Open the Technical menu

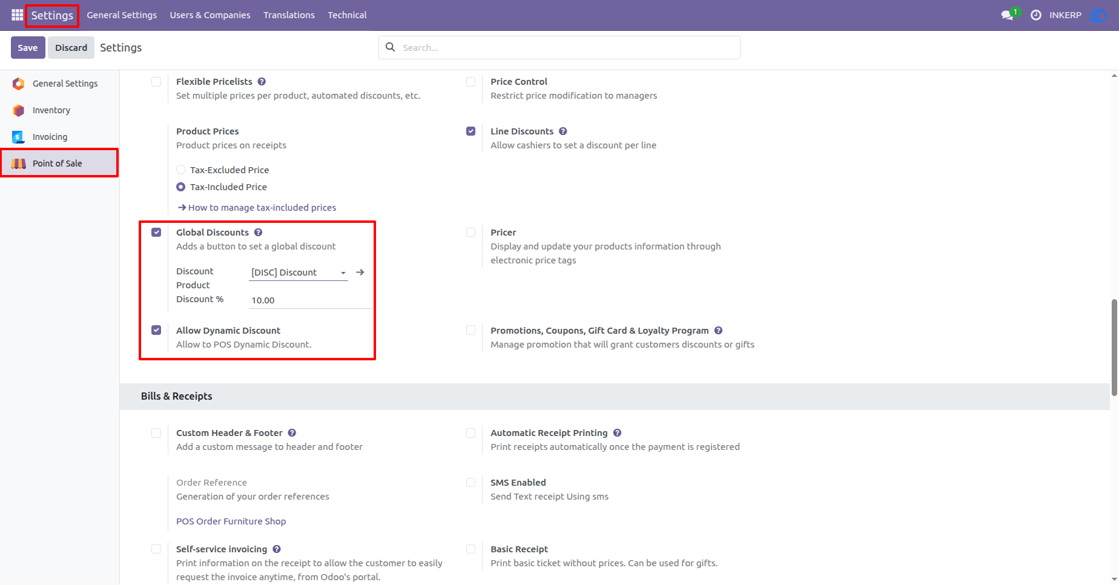[x=347, y=15]
